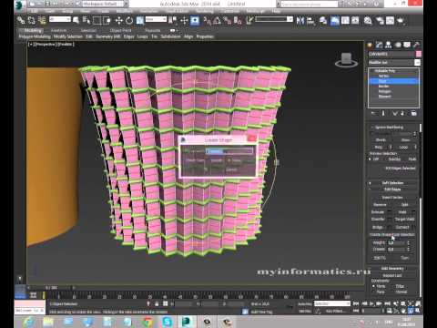Select the None constraints radio button

click(374, 286)
